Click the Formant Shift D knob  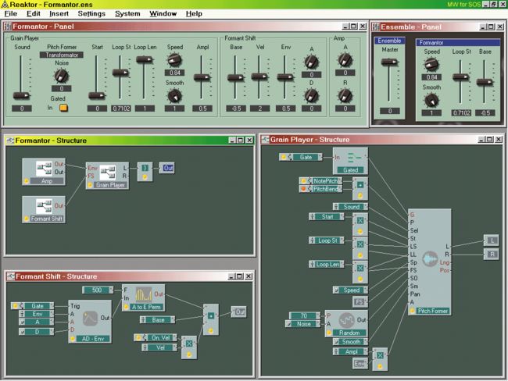click(312, 95)
